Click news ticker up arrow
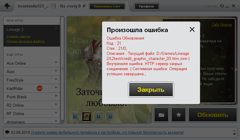240x140 pixels. coord(234,131)
